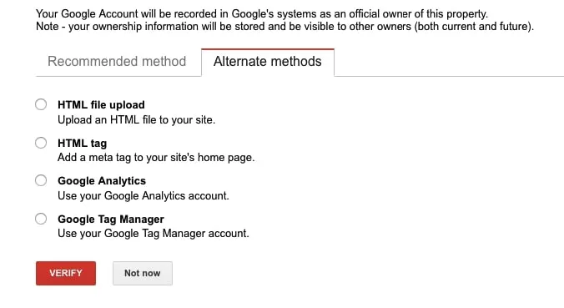Click 'Use your Google Tag Manager account.' text
Viewport: 564px width, 308px height.
(154, 234)
